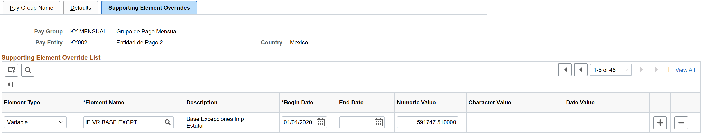Add a new row with plus button
703x134 pixels.
coord(660,122)
